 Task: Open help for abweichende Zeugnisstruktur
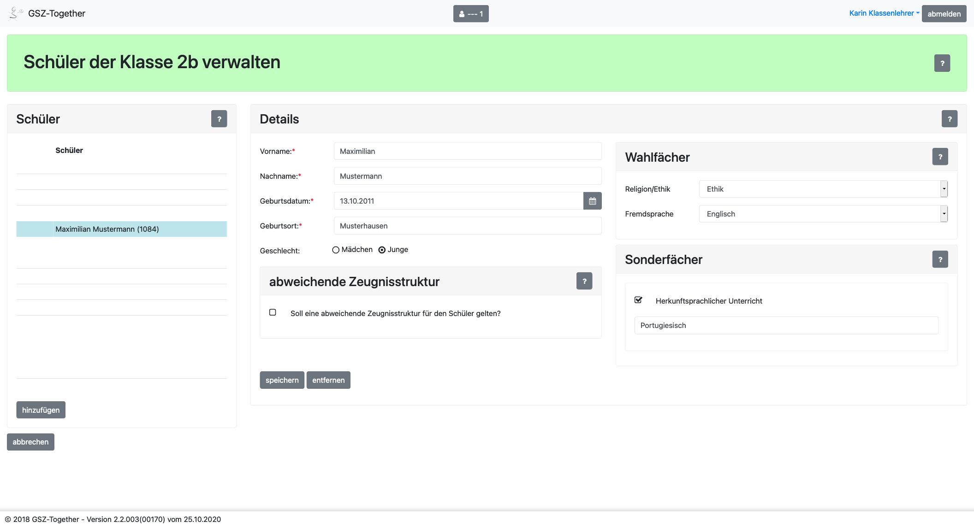point(584,281)
